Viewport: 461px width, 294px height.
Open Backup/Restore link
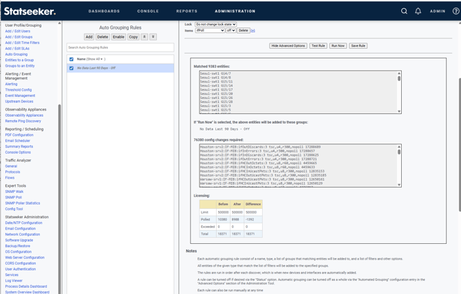pyautogui.click(x=18, y=246)
